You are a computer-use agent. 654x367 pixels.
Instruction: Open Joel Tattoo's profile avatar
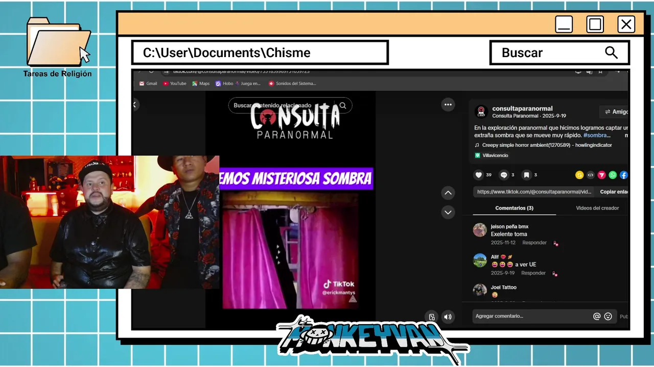tap(480, 290)
